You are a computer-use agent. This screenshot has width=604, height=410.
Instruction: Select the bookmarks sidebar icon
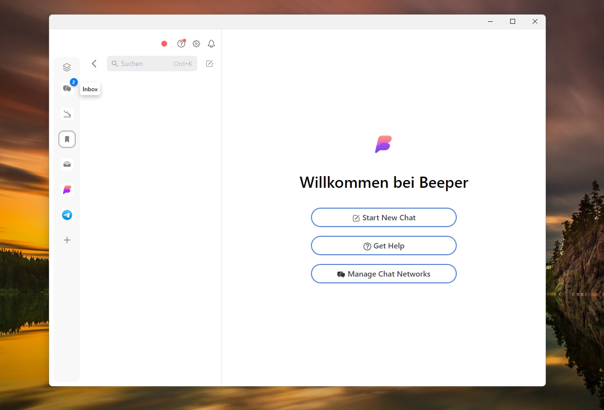(x=67, y=139)
